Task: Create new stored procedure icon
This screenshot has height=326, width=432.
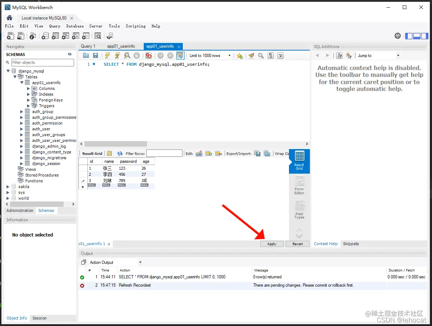Action: tap(75, 36)
